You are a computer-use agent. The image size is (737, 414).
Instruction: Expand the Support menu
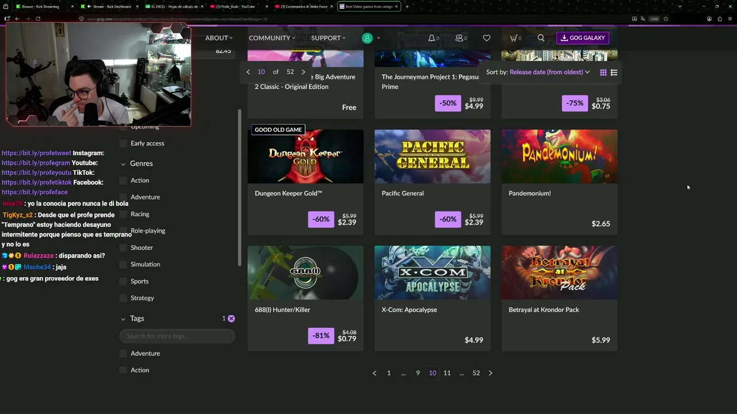coord(328,38)
